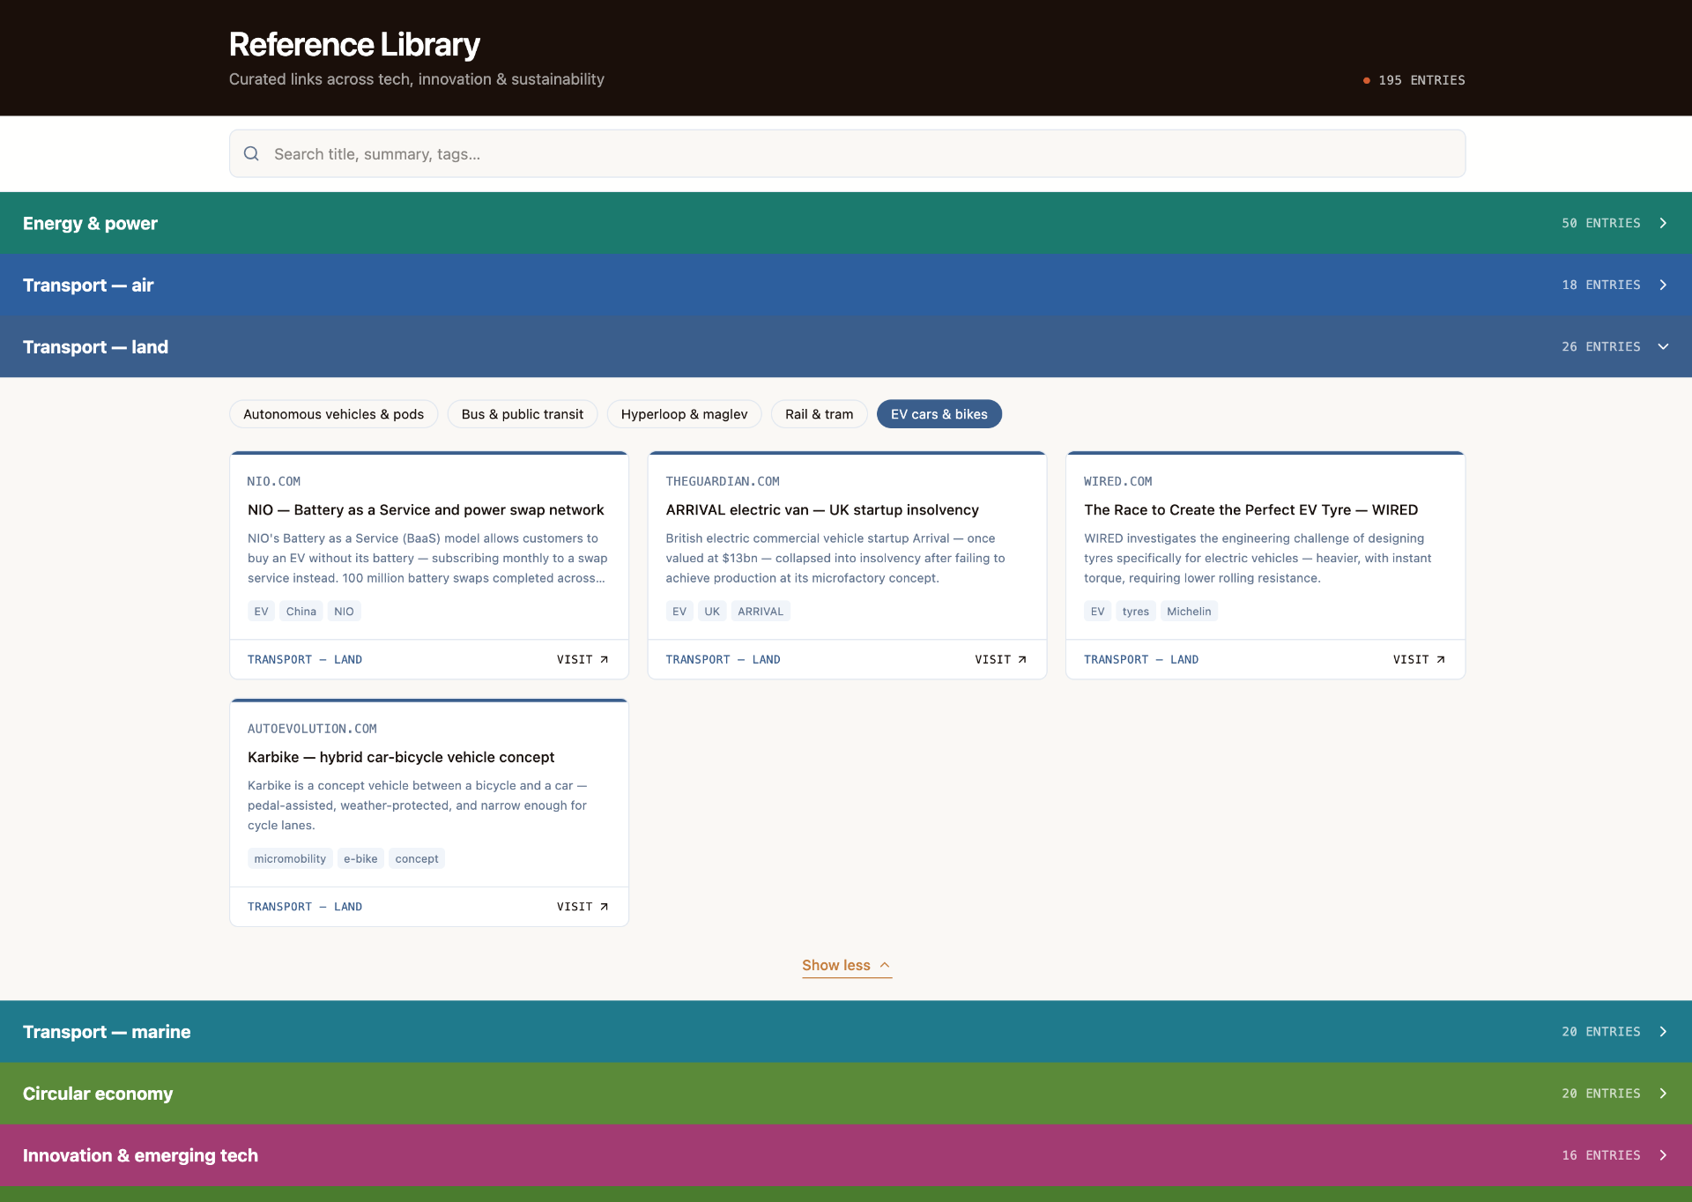The image size is (1692, 1202).
Task: Click the EV tag on the ARRIVAL card
Action: click(x=679, y=611)
